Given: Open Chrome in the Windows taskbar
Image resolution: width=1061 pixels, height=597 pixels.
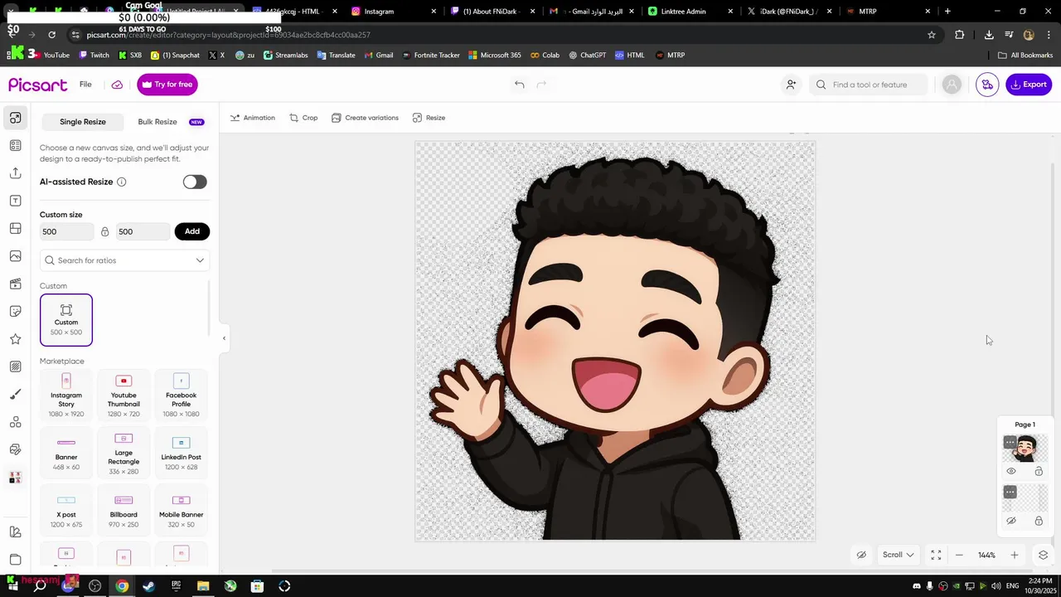Looking at the screenshot, I should click(122, 586).
